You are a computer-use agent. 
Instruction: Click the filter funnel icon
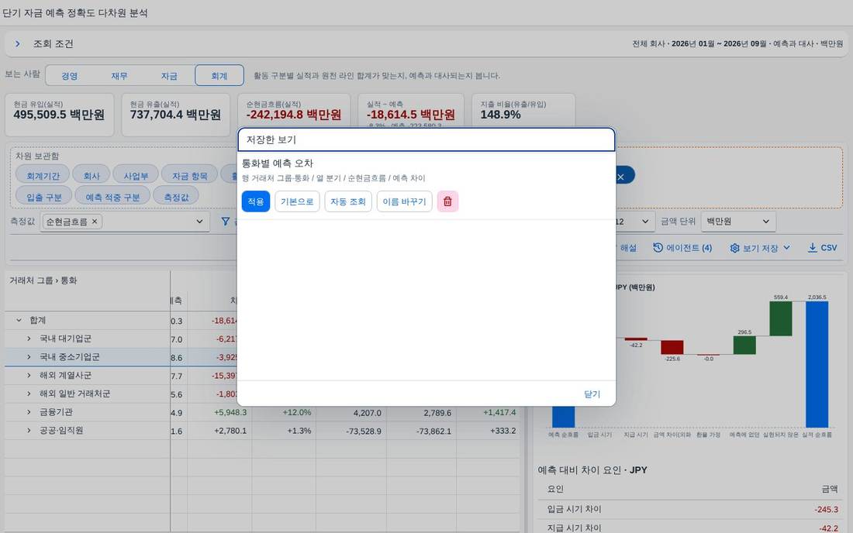click(x=225, y=222)
